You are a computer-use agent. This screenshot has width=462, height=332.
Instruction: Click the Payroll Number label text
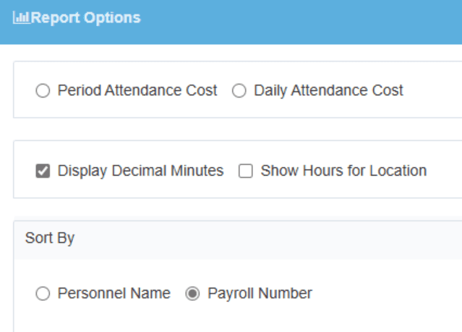point(260,294)
